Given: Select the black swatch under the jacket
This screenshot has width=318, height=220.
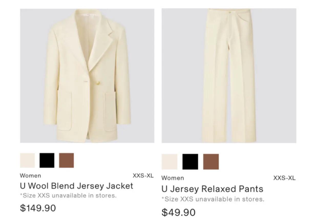Looking at the screenshot, I should [47, 160].
